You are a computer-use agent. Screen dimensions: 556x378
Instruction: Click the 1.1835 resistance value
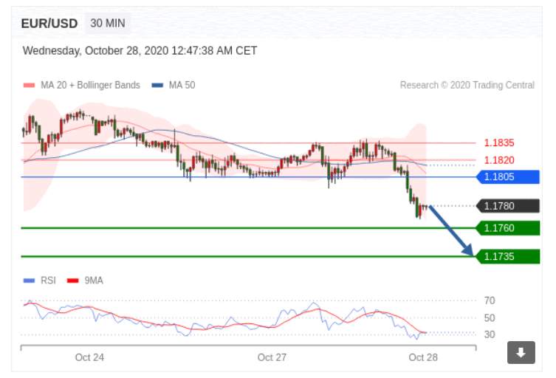click(x=499, y=143)
